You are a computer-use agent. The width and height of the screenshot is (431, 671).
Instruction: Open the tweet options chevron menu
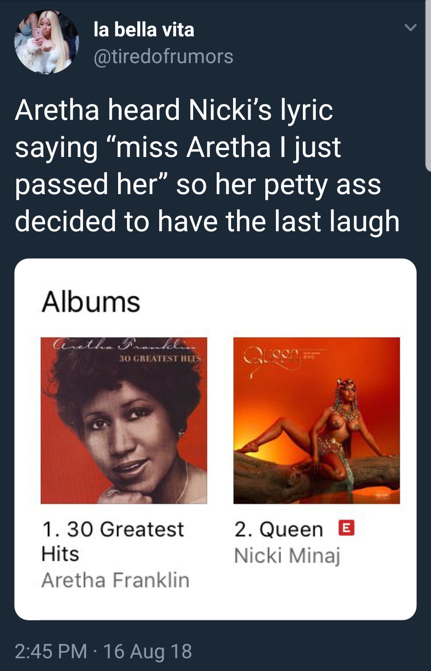click(x=410, y=28)
